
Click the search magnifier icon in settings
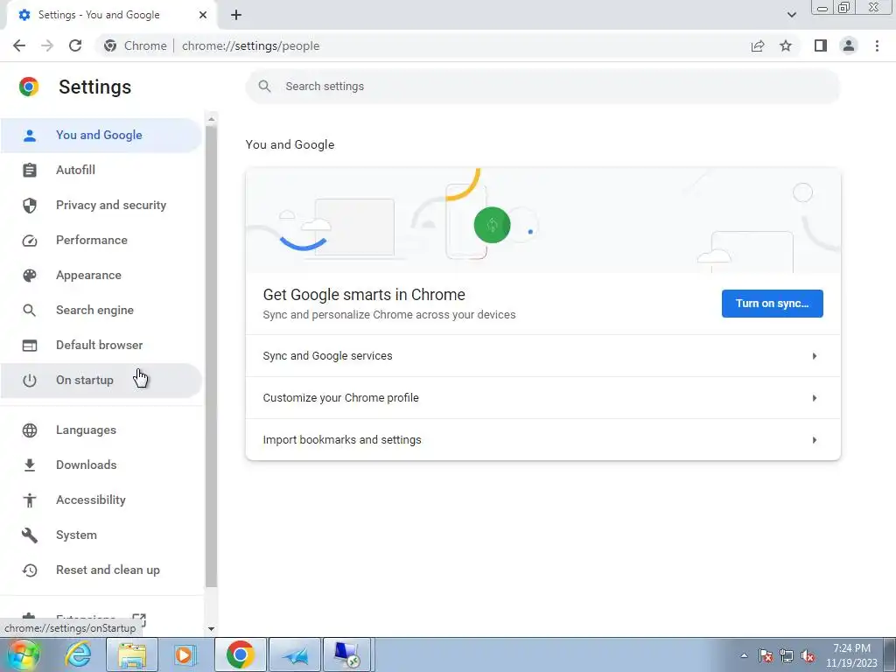pos(264,87)
